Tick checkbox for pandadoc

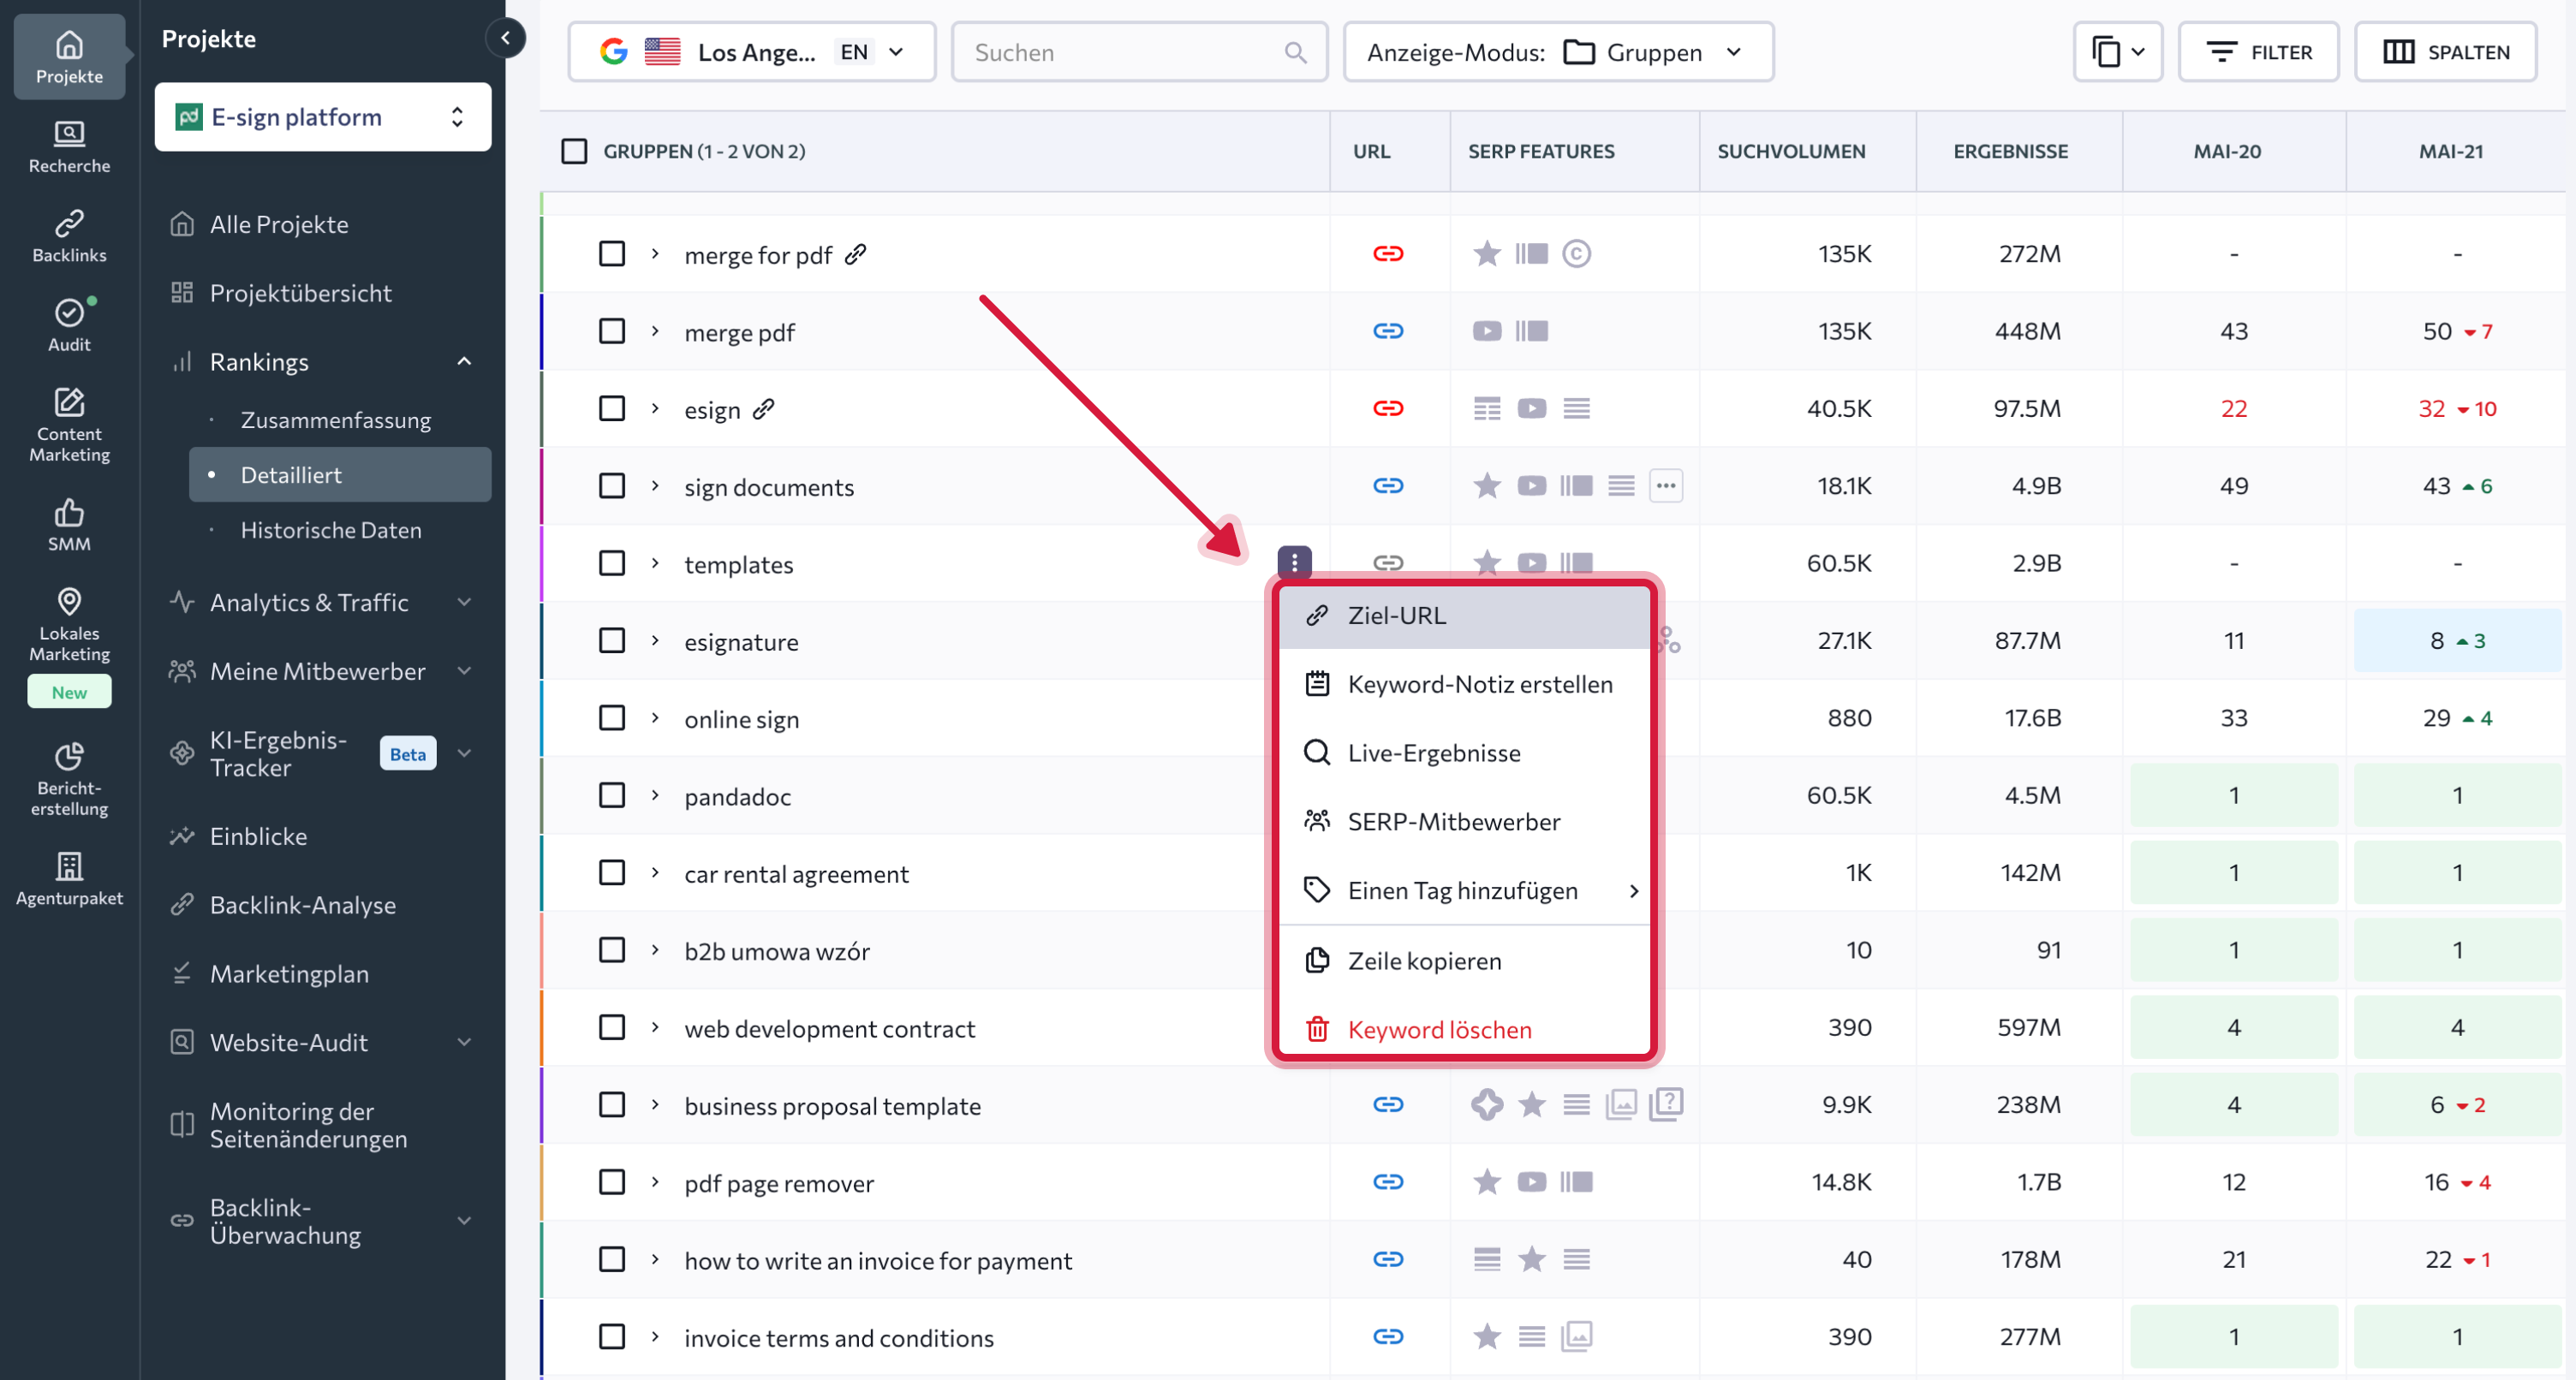tap(612, 795)
